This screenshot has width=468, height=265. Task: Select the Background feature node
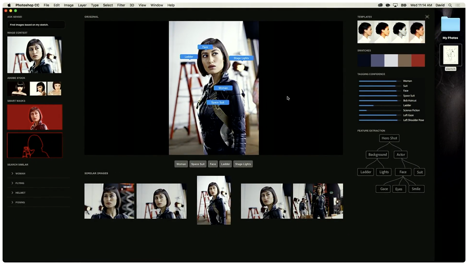pyautogui.click(x=377, y=155)
